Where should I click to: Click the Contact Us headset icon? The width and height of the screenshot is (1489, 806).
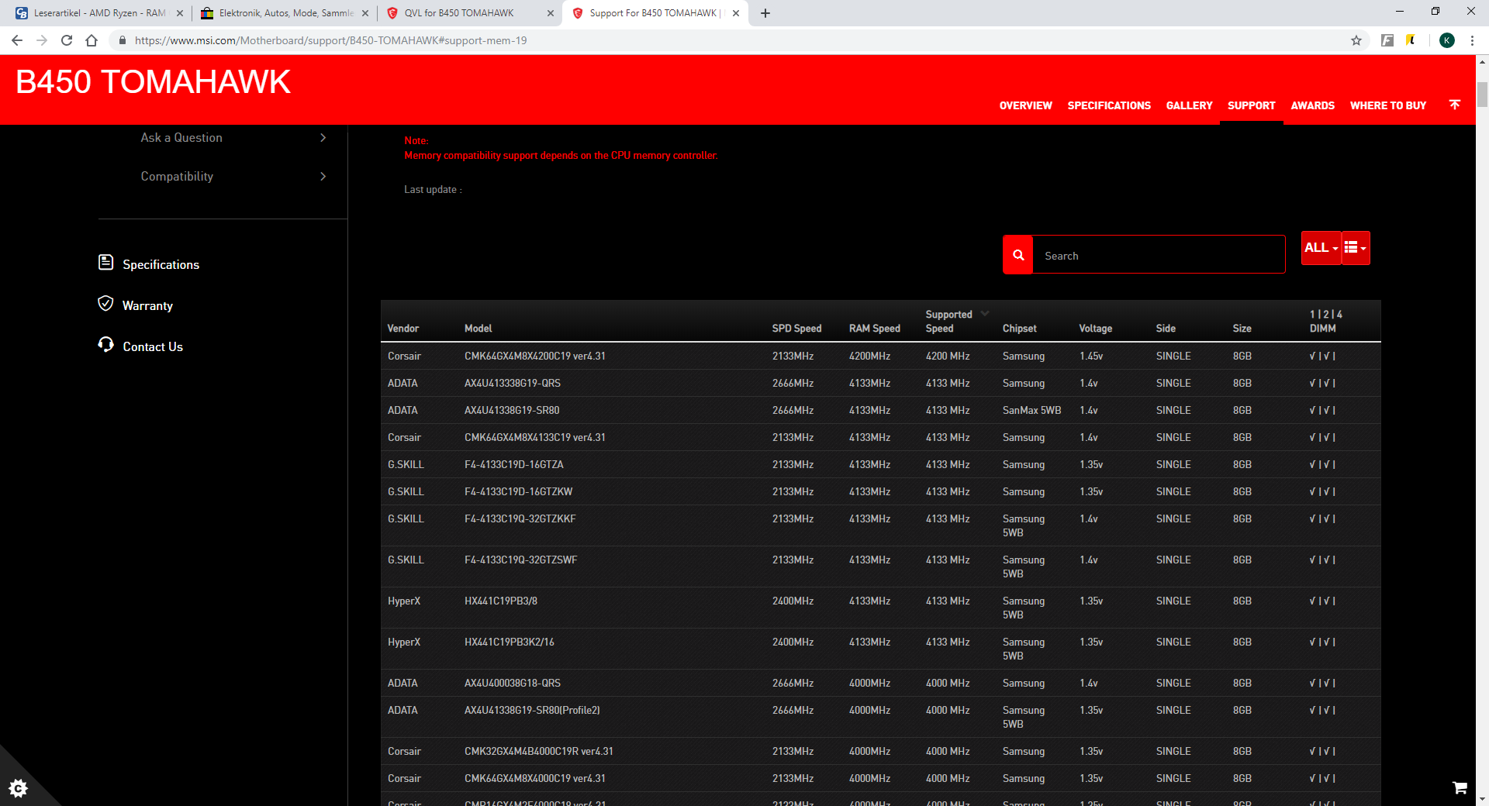pos(105,344)
